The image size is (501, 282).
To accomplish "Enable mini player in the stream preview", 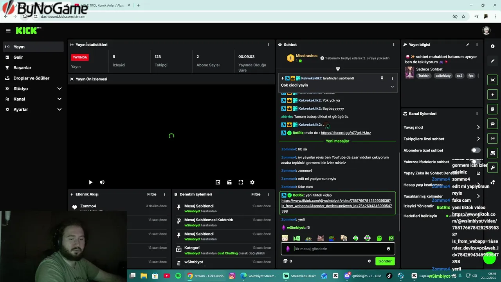I will tap(218, 182).
